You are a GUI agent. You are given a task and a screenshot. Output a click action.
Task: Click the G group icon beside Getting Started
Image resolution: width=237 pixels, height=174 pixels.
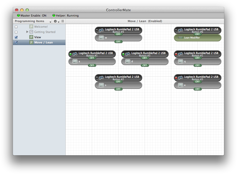click(31, 32)
